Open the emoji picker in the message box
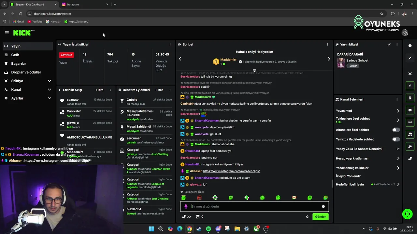This screenshot has height=234, width=417. (323, 206)
